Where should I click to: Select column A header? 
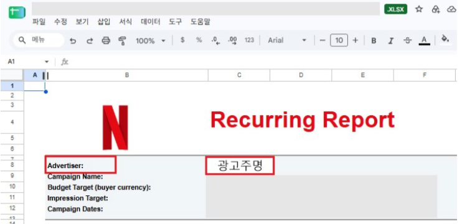35,75
